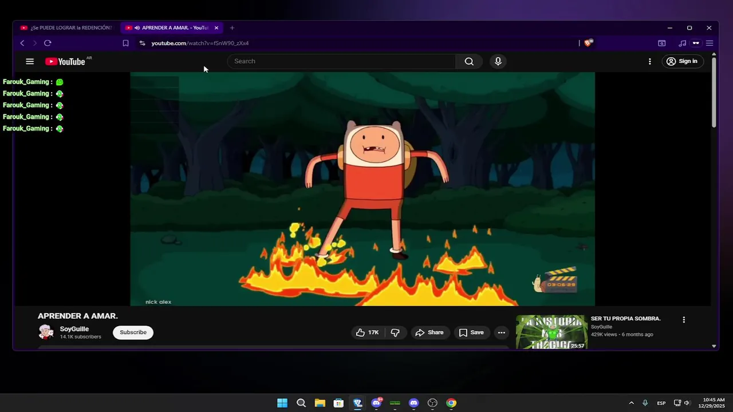This screenshot has height=412, width=733.
Task: Click the Sign in button
Action: pos(682,61)
